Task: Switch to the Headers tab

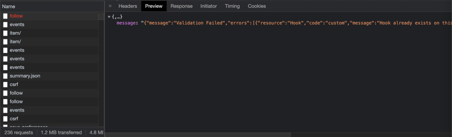Action: [x=128, y=6]
